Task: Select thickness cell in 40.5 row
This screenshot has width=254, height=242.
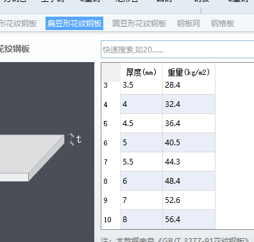Action: tap(141, 143)
